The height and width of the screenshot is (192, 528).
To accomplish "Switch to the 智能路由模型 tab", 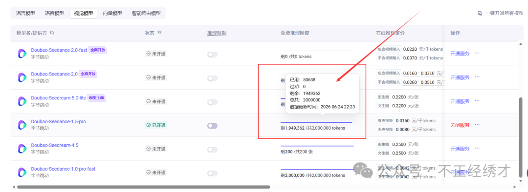I will tap(146, 14).
